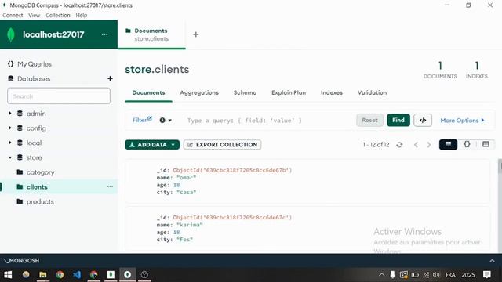Viewport: 502px width, 282px height.
Task: Open clients collection options menu
Action: [x=110, y=186]
